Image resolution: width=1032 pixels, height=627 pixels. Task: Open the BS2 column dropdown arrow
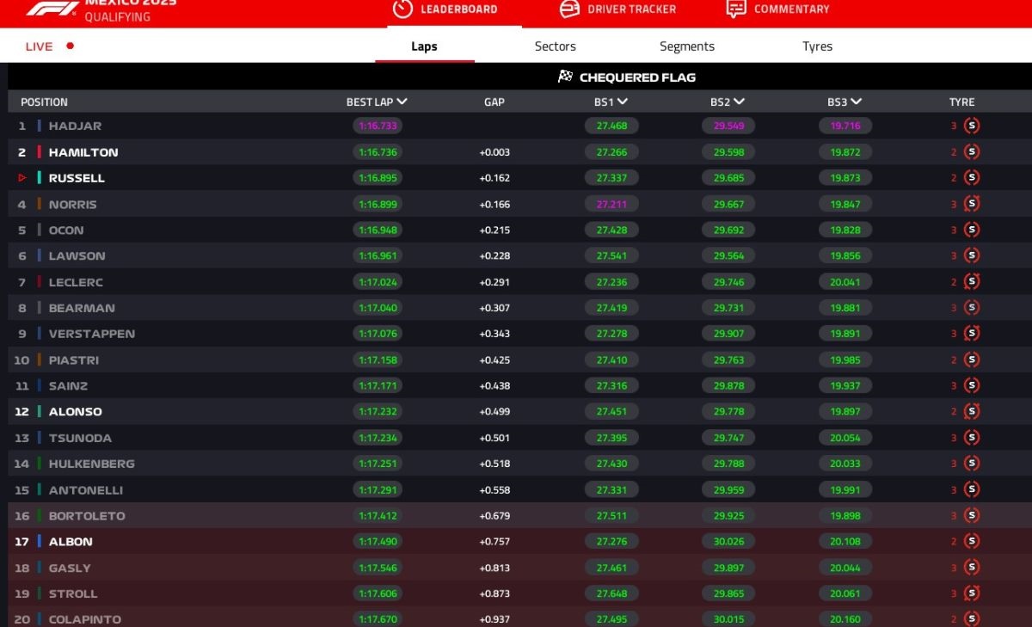740,101
